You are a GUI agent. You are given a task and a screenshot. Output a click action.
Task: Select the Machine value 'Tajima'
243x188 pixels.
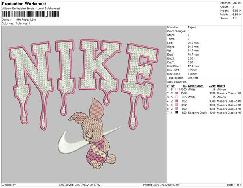click(192, 27)
